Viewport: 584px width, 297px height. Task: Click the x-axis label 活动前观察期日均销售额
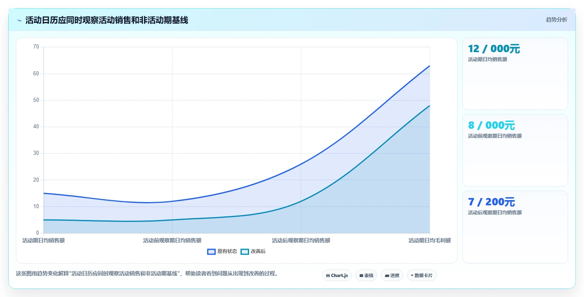click(172, 241)
